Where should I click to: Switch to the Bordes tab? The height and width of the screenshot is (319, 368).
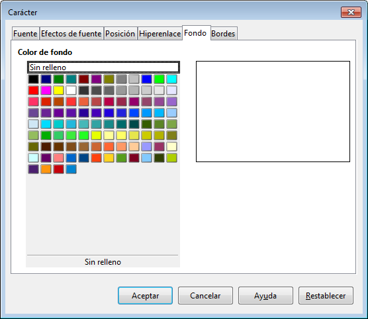(223, 34)
